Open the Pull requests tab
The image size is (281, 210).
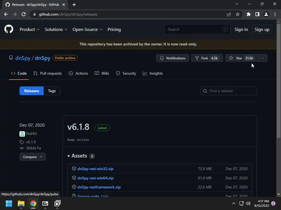coord(47,73)
